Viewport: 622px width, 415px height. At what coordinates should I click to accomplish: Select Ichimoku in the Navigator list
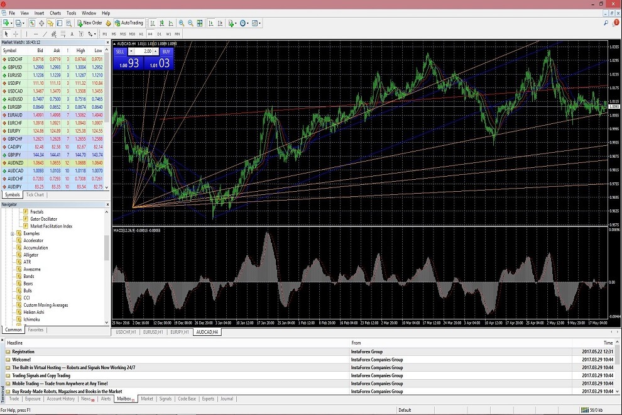tap(31, 319)
